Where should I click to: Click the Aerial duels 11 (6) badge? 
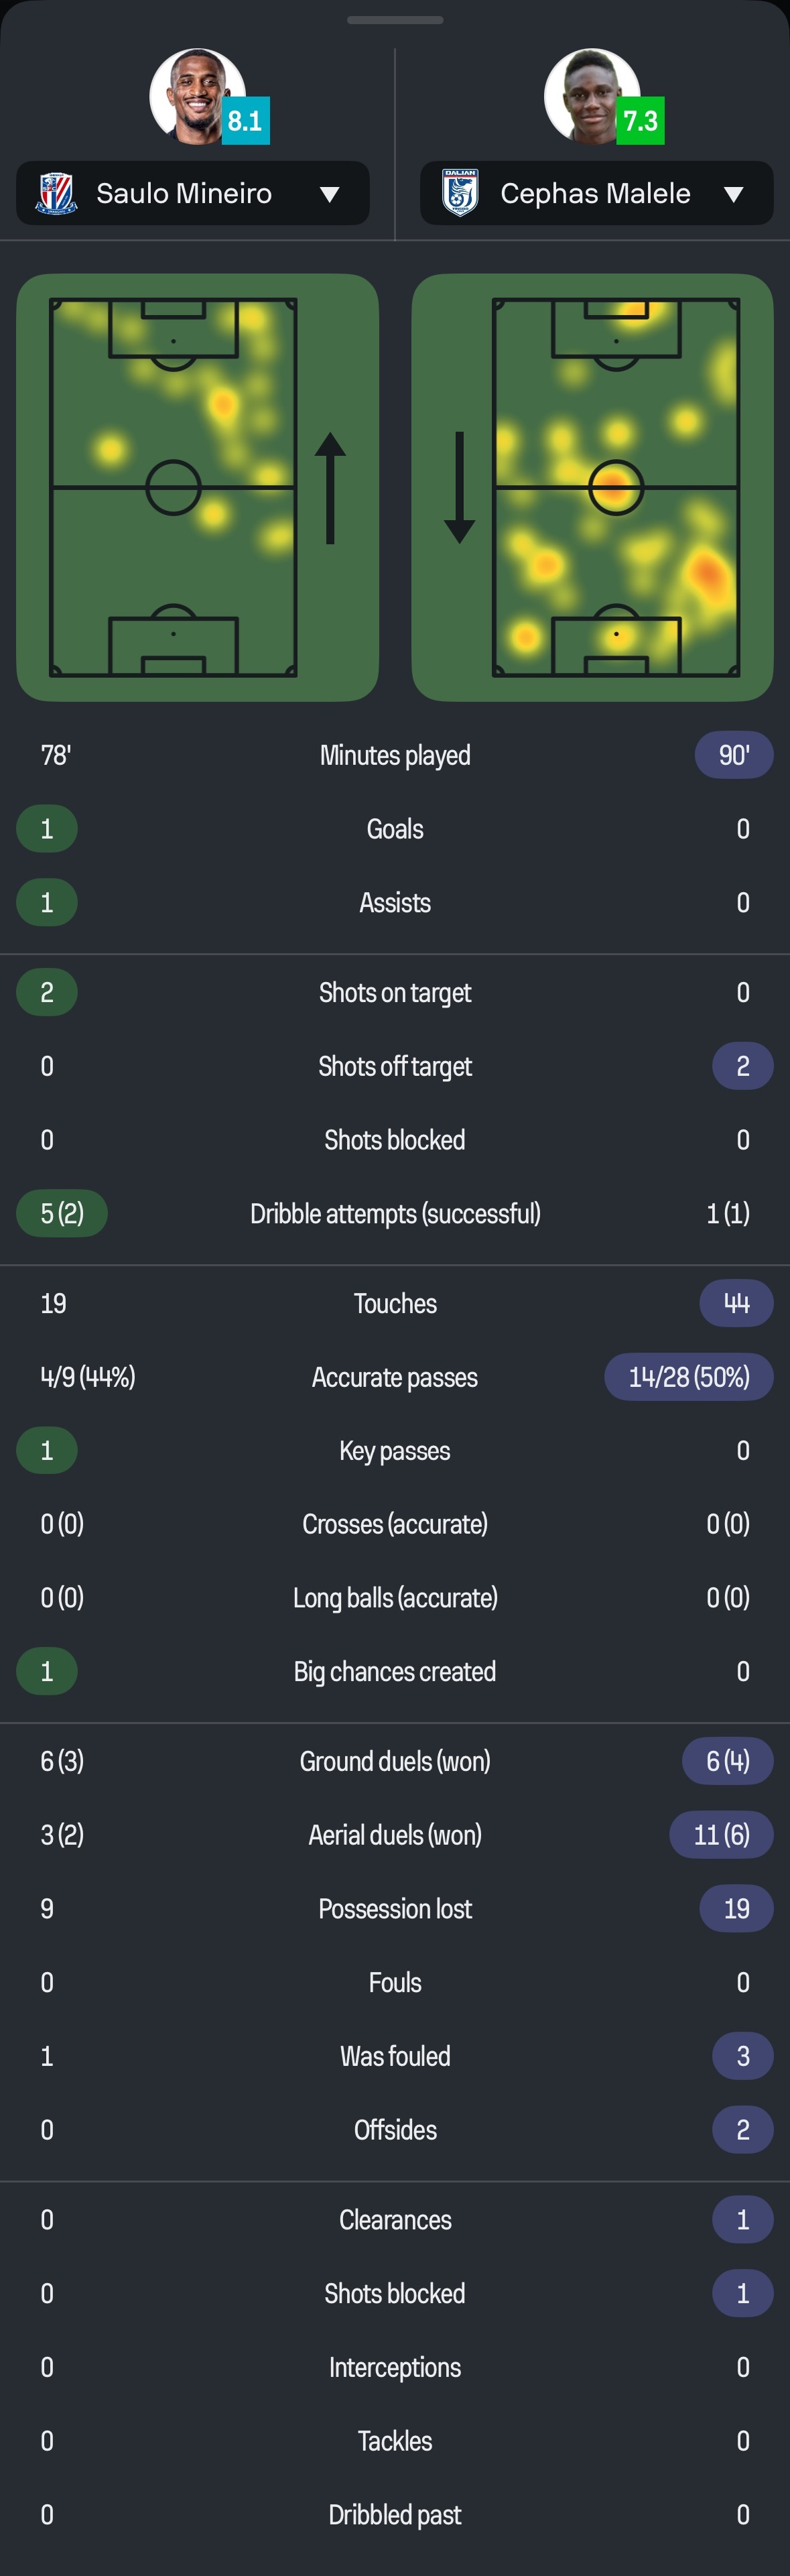pos(721,1835)
